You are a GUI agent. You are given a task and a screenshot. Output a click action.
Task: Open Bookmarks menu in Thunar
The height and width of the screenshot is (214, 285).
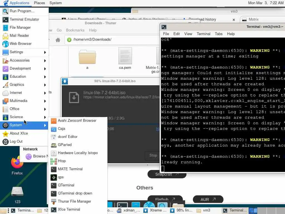click(75, 30)
